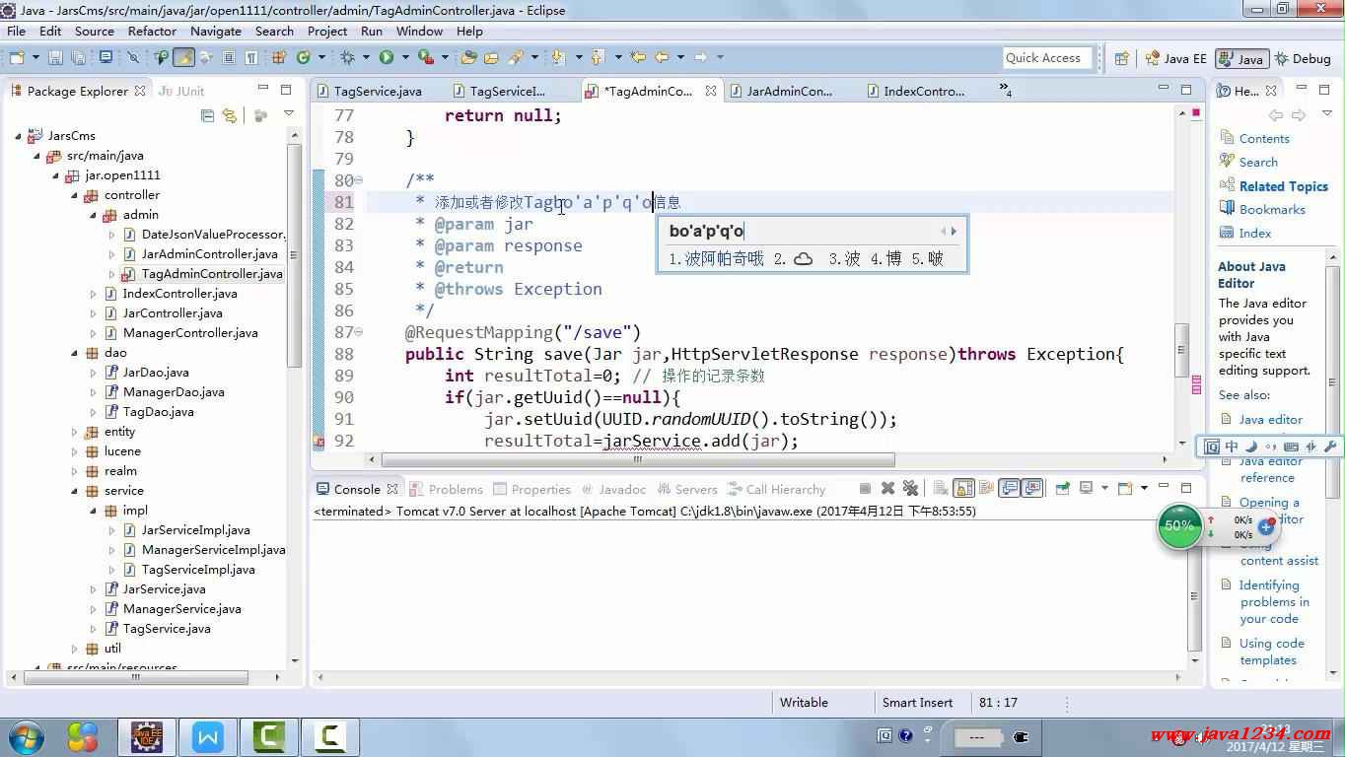
Task: Click the Save All toolbar icon
Action: tap(80, 58)
